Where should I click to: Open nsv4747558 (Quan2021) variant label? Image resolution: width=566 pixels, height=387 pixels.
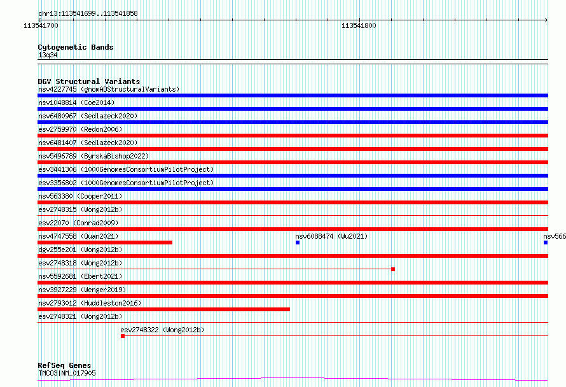pos(78,236)
